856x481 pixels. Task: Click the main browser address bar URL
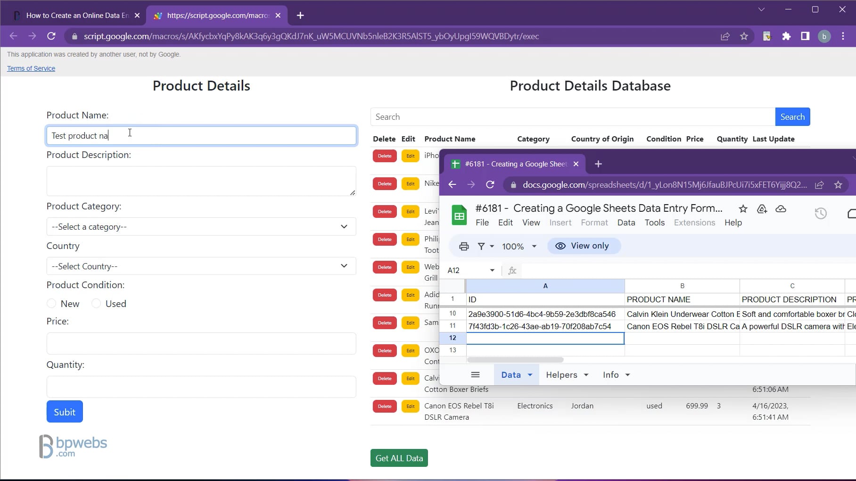click(311, 36)
